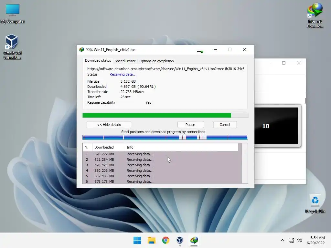Select connection row 676.178 MB
This screenshot has width=331, height=248.
pyautogui.click(x=162, y=181)
